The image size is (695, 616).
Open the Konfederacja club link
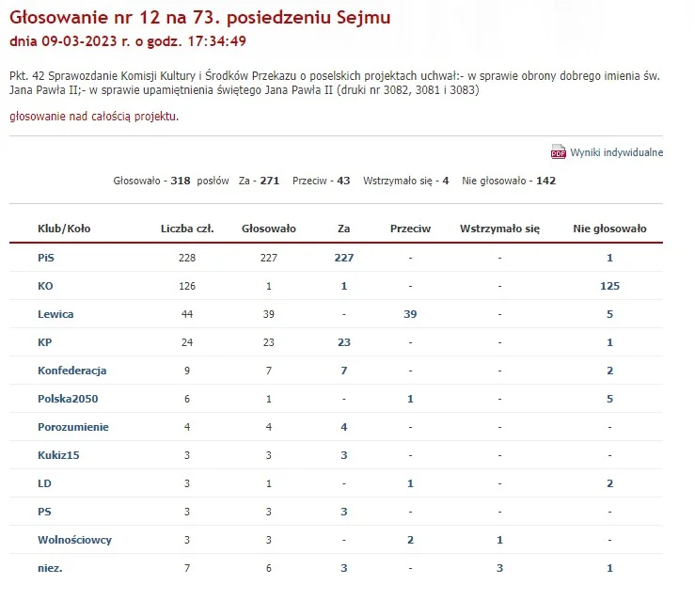(x=71, y=371)
